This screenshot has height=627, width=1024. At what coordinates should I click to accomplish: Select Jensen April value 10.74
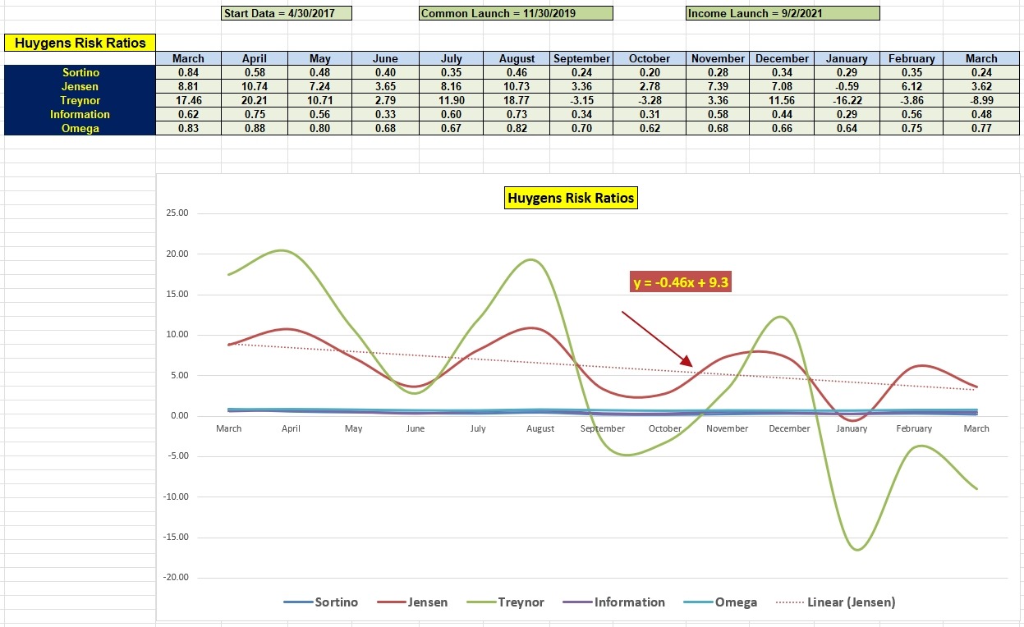255,86
